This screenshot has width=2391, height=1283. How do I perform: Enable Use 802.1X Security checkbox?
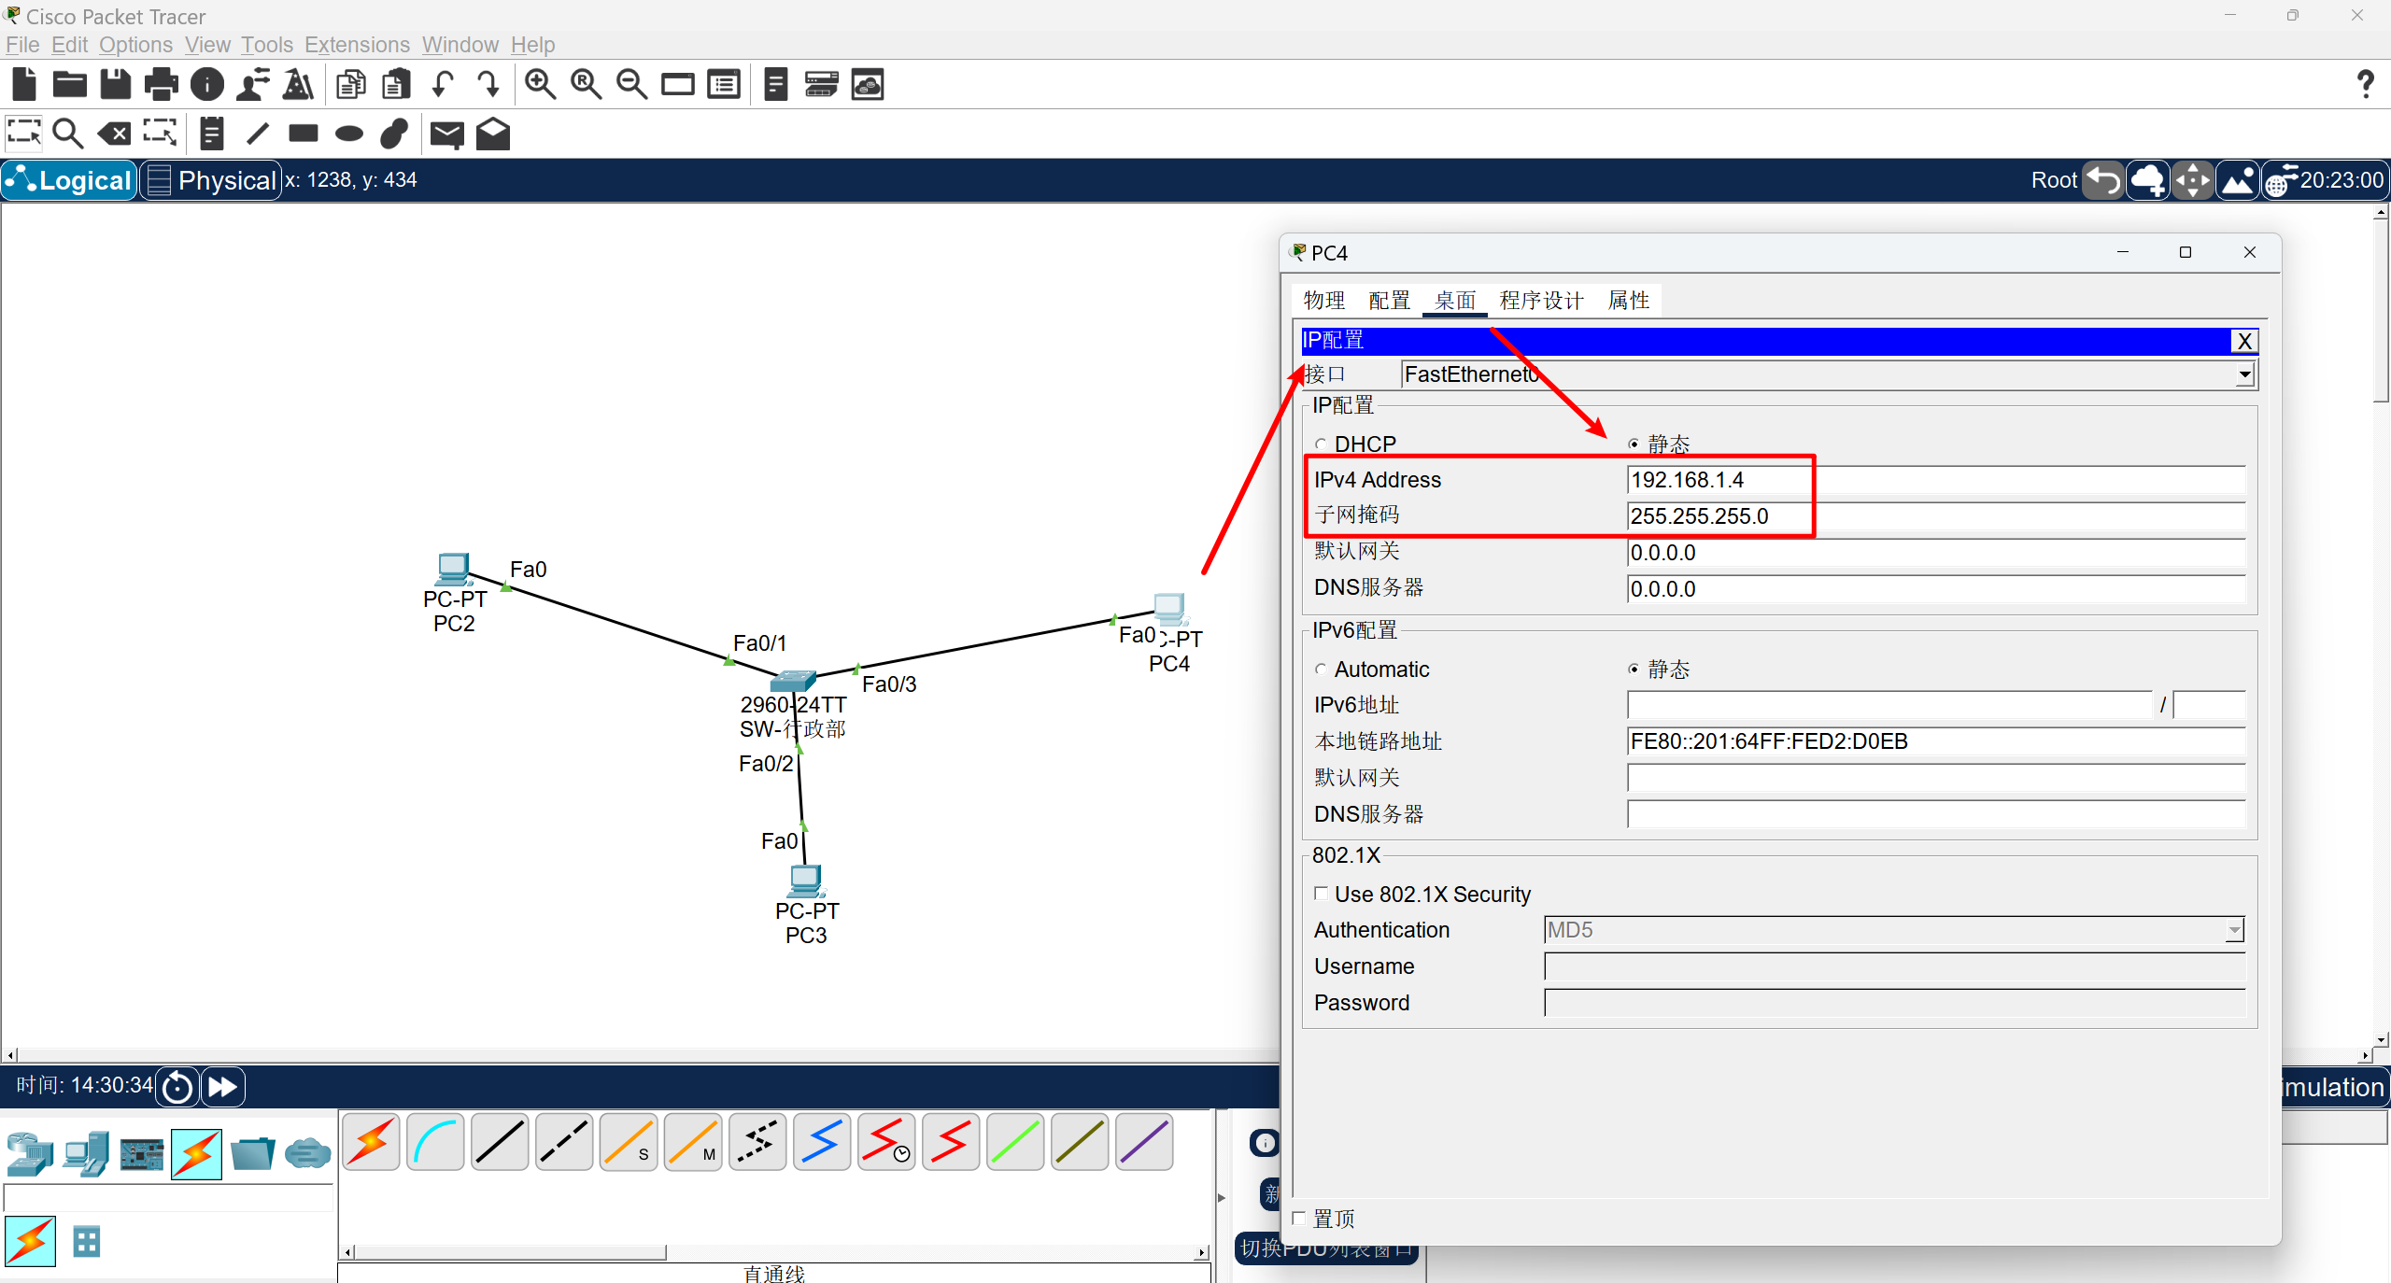1321,894
